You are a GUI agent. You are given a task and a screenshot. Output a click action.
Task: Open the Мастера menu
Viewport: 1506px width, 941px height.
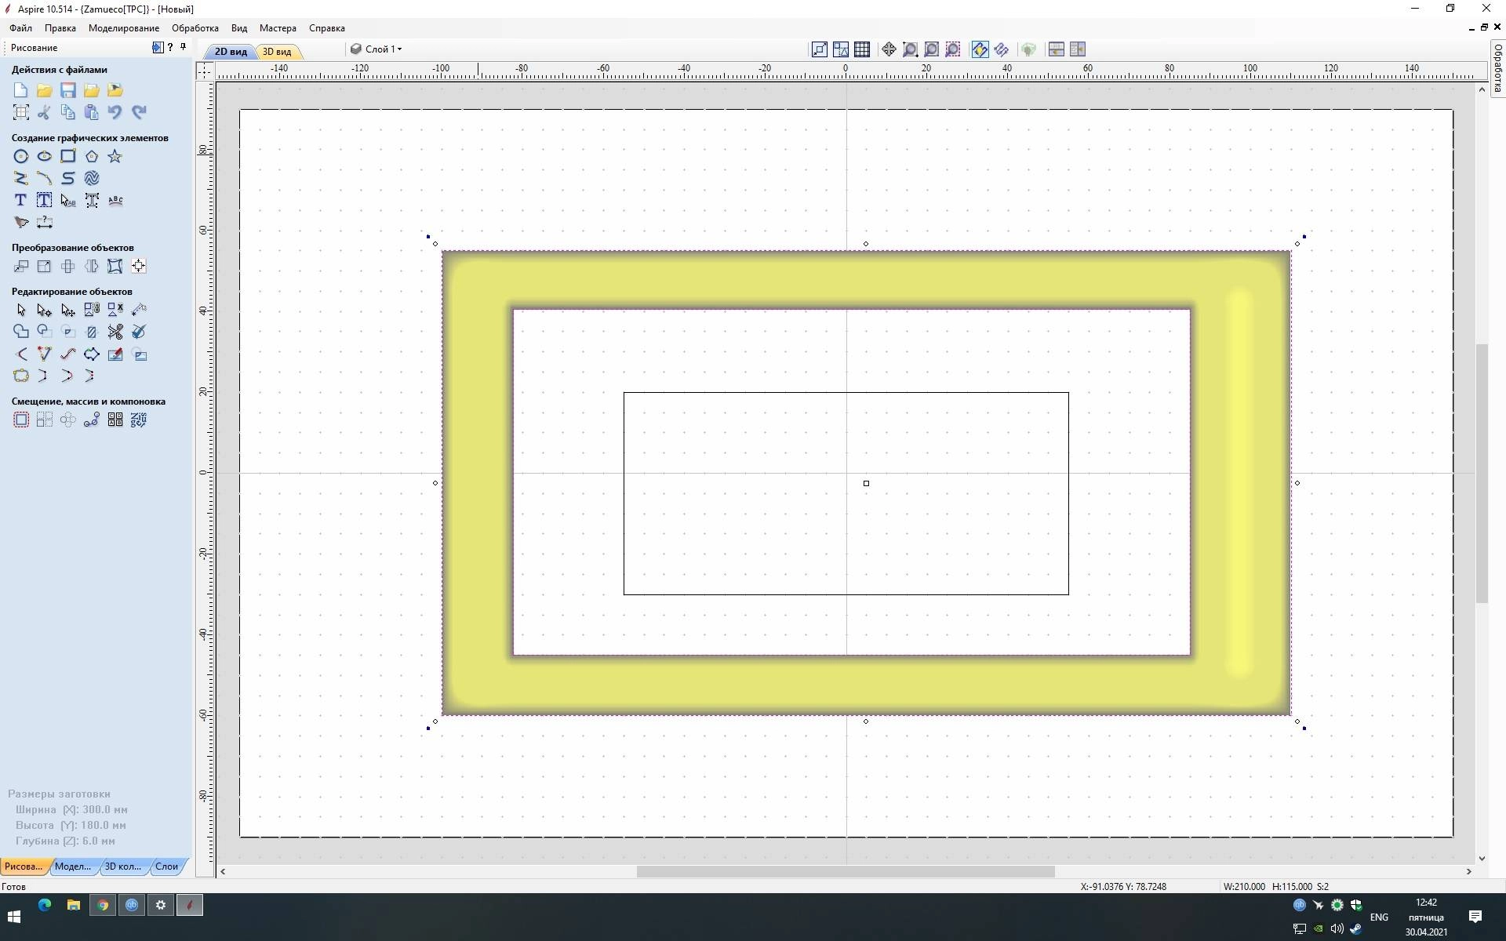[278, 27]
